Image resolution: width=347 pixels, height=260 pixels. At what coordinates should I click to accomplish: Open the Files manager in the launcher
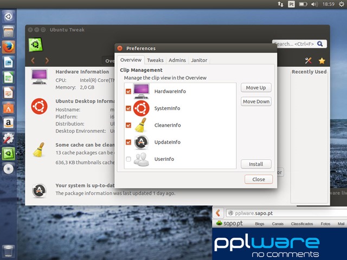(x=9, y=31)
